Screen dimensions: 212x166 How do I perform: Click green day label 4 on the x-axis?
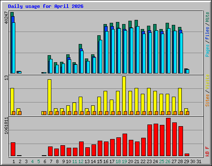[32, 161]
